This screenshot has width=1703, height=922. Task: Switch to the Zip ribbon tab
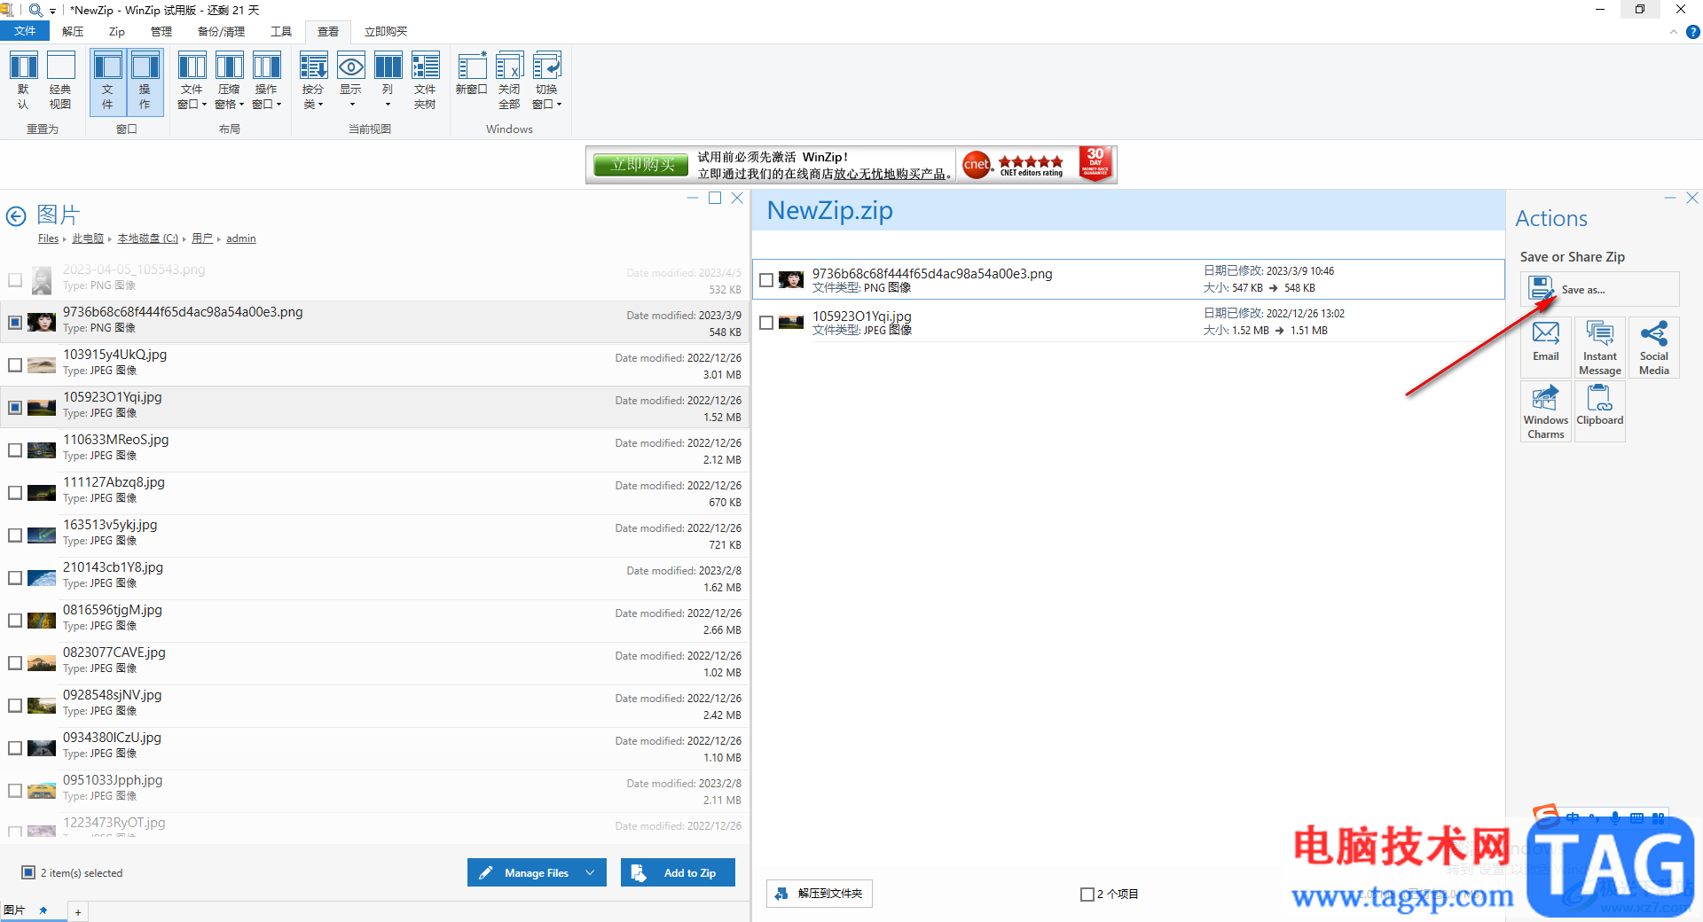[x=117, y=31]
